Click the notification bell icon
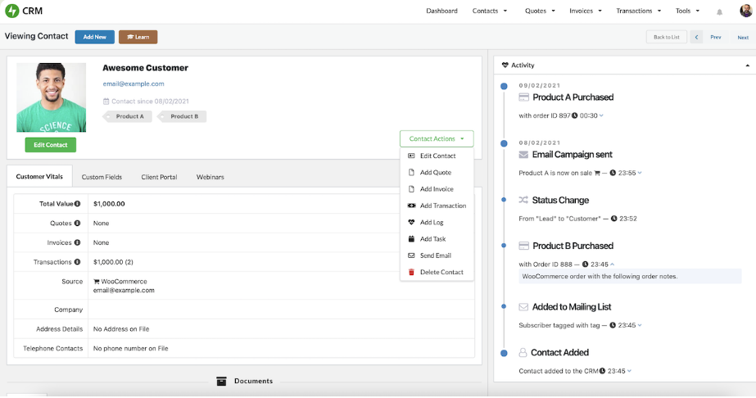Image resolution: width=756 pixels, height=398 pixels. click(x=720, y=11)
